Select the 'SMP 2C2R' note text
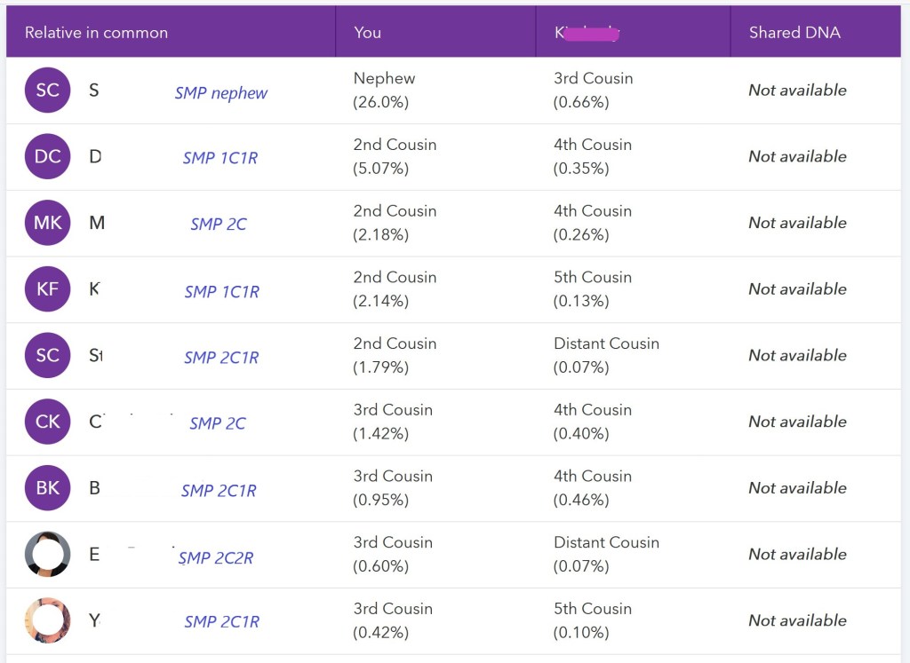 (216, 558)
